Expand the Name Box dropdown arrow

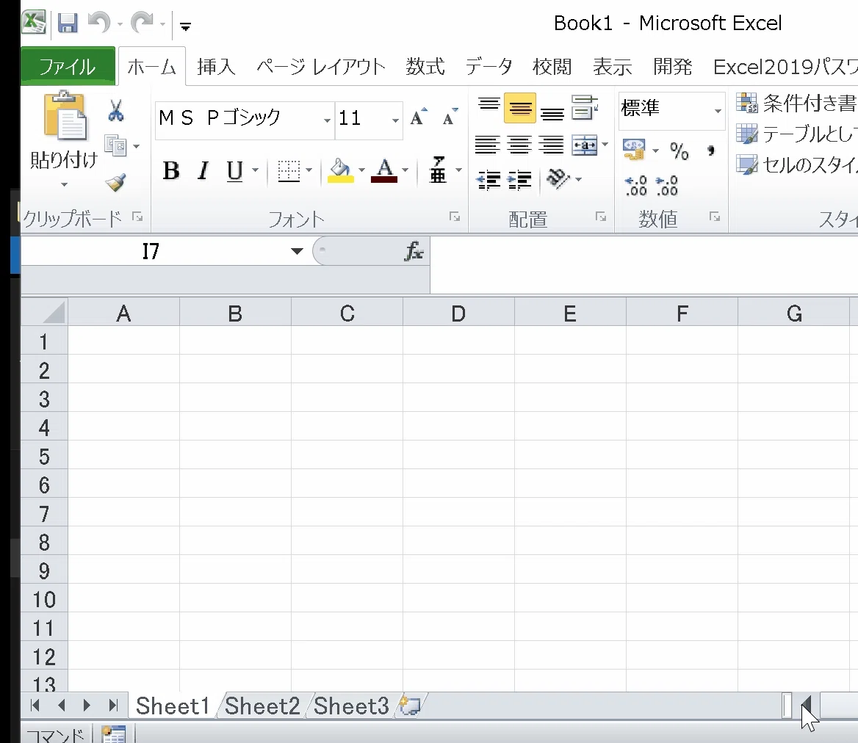(x=297, y=252)
